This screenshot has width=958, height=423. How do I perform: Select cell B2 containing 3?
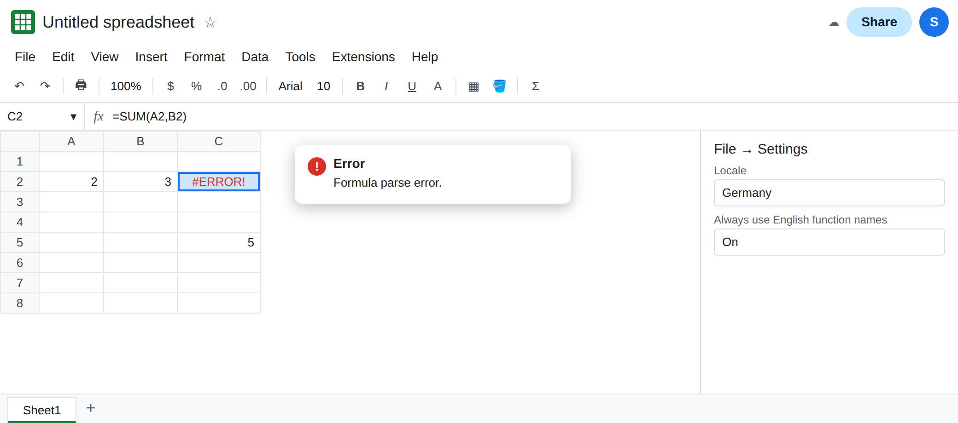coord(140,182)
